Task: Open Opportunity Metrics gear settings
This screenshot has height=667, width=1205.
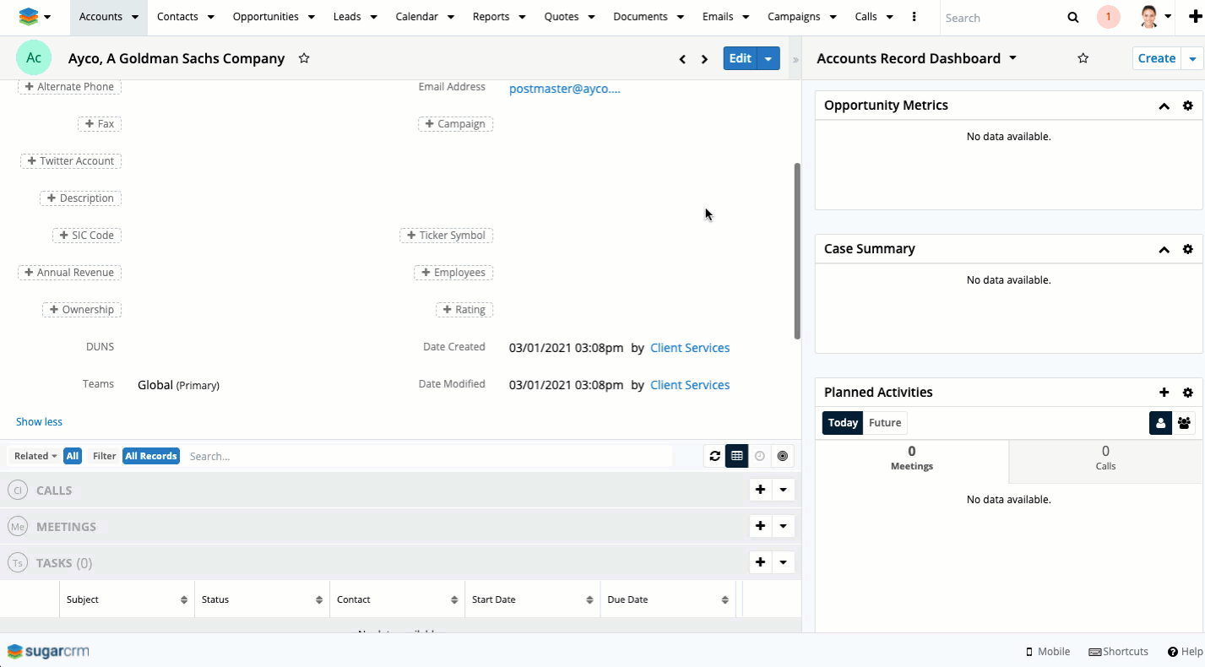Action: click(1188, 106)
